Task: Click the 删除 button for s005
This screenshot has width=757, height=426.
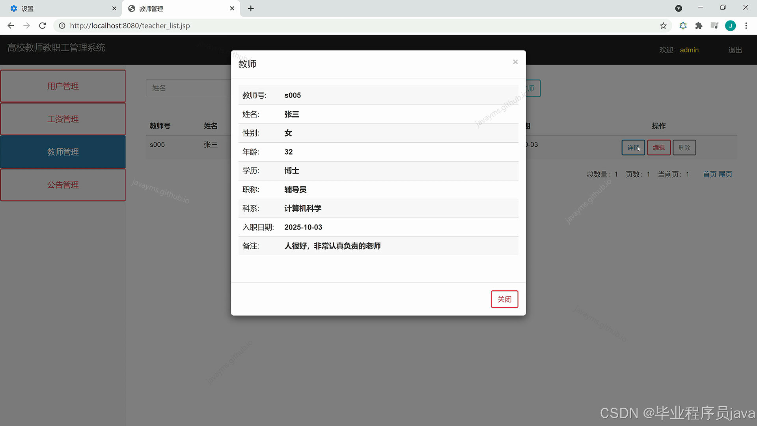Action: tap(684, 148)
